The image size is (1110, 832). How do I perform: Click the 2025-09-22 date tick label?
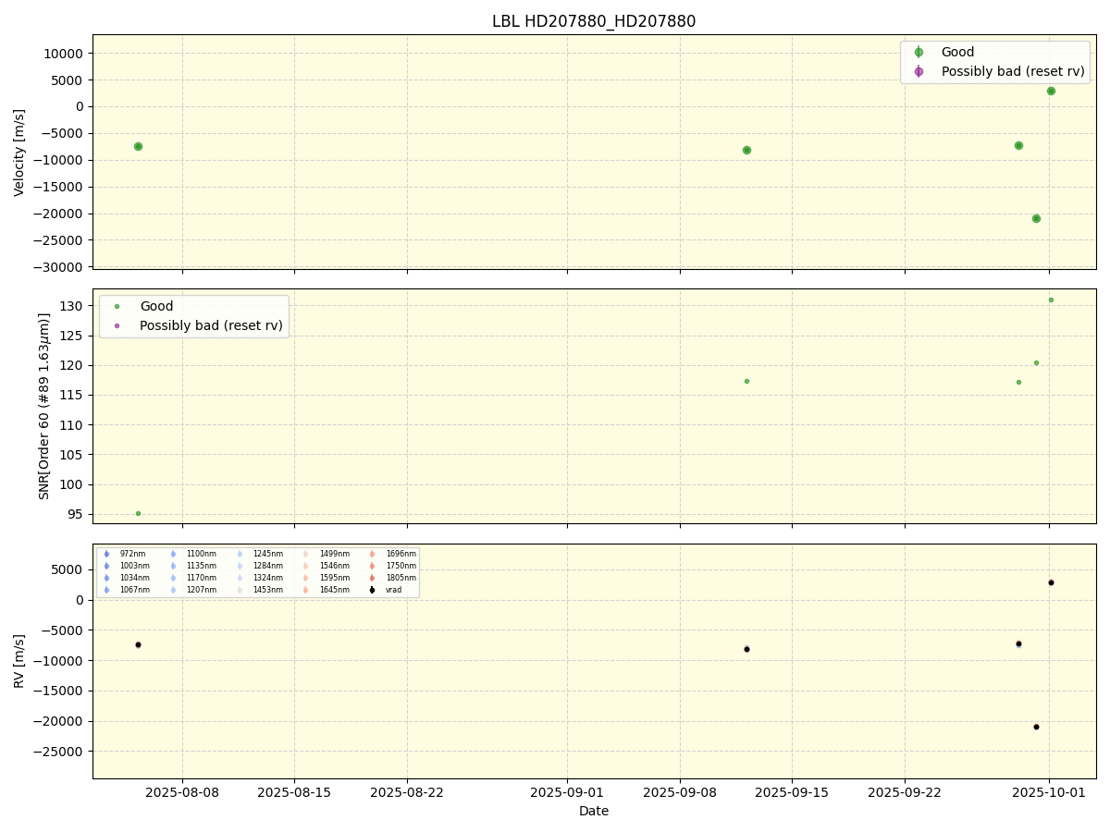905,792
